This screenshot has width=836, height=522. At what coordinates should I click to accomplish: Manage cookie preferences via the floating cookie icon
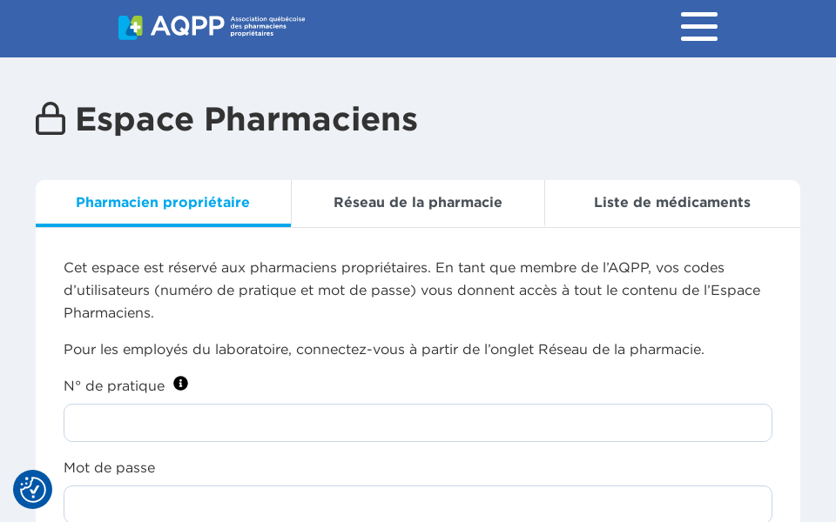[32, 489]
